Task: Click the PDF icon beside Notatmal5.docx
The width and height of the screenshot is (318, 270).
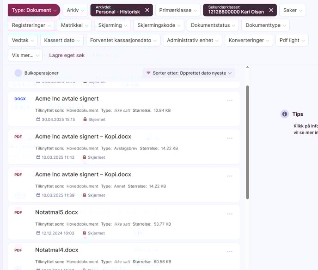Action: pyautogui.click(x=18, y=212)
